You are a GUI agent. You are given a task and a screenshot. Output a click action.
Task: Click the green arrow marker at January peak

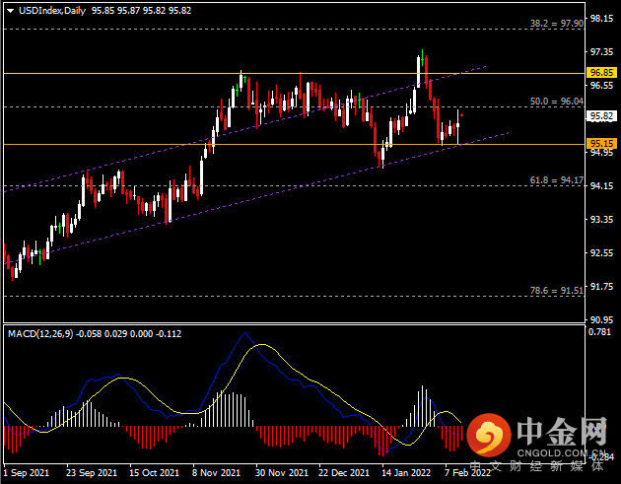(423, 61)
